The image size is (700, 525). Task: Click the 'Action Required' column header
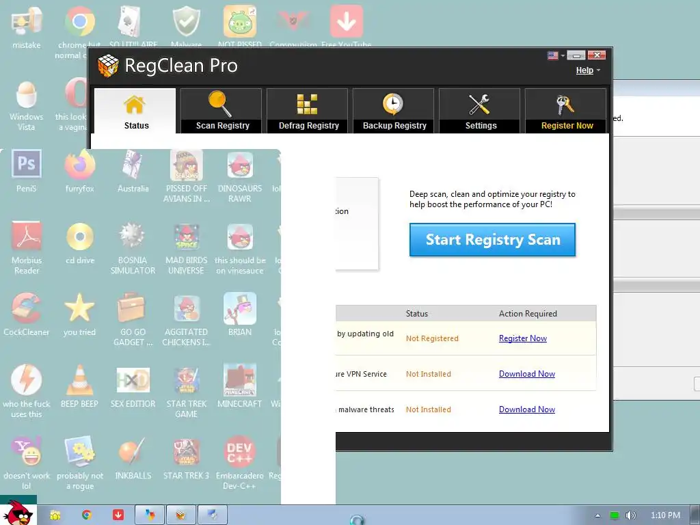pyautogui.click(x=528, y=313)
